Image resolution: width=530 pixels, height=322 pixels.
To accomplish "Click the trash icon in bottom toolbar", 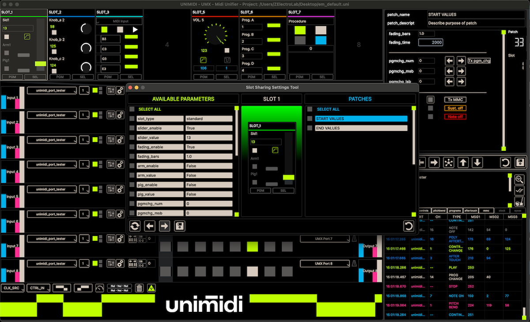I will [139, 288].
